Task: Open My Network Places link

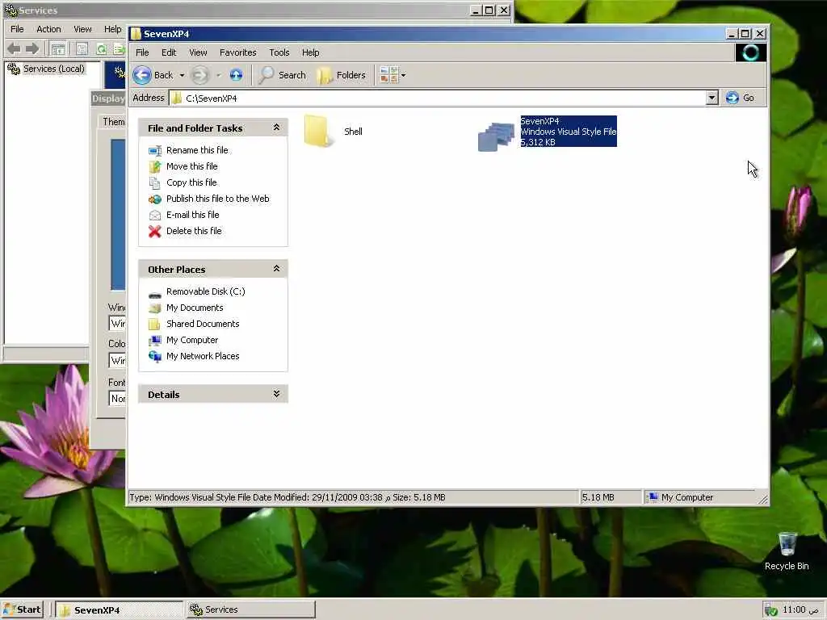Action: point(203,356)
